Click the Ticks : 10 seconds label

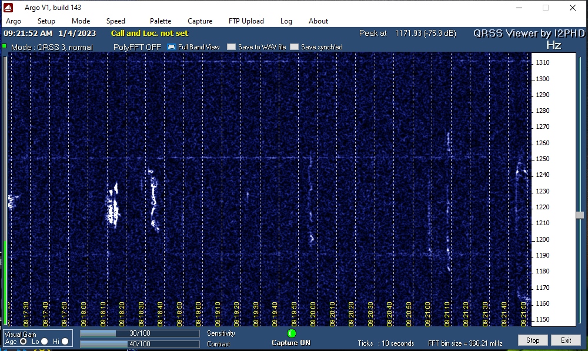point(386,343)
